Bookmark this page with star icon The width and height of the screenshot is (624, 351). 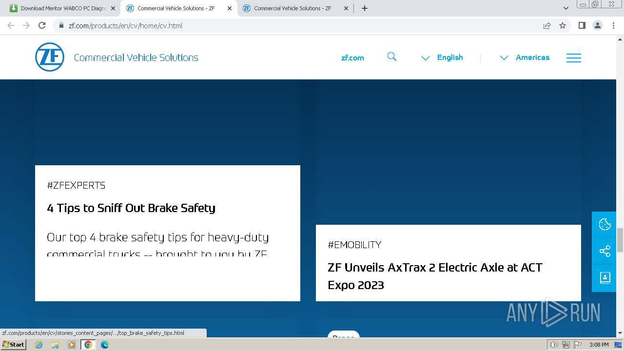563,25
